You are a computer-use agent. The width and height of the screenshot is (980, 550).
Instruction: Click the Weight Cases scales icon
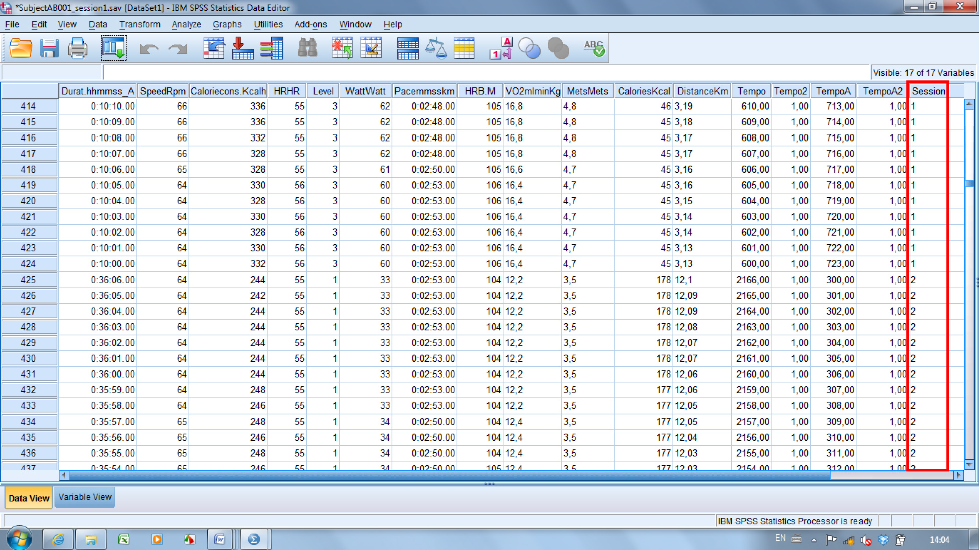[435, 49]
